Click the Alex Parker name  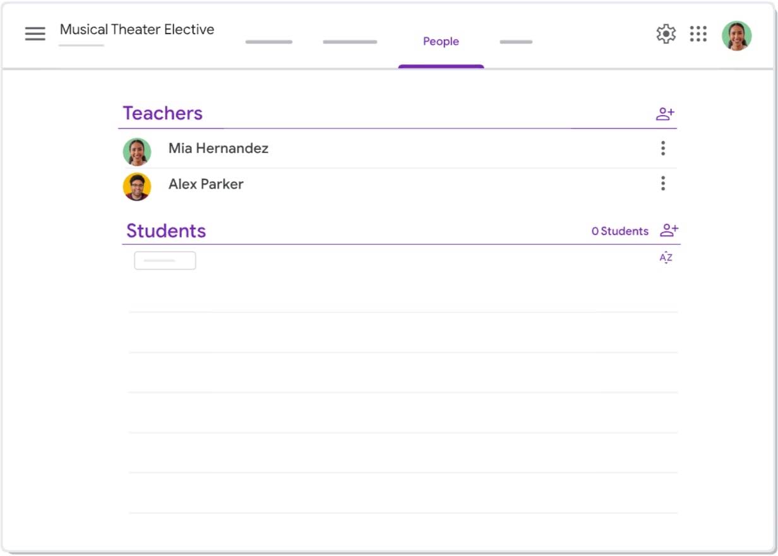pos(206,184)
